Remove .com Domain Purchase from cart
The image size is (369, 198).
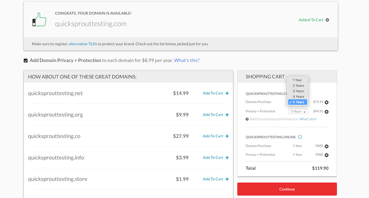326,102
